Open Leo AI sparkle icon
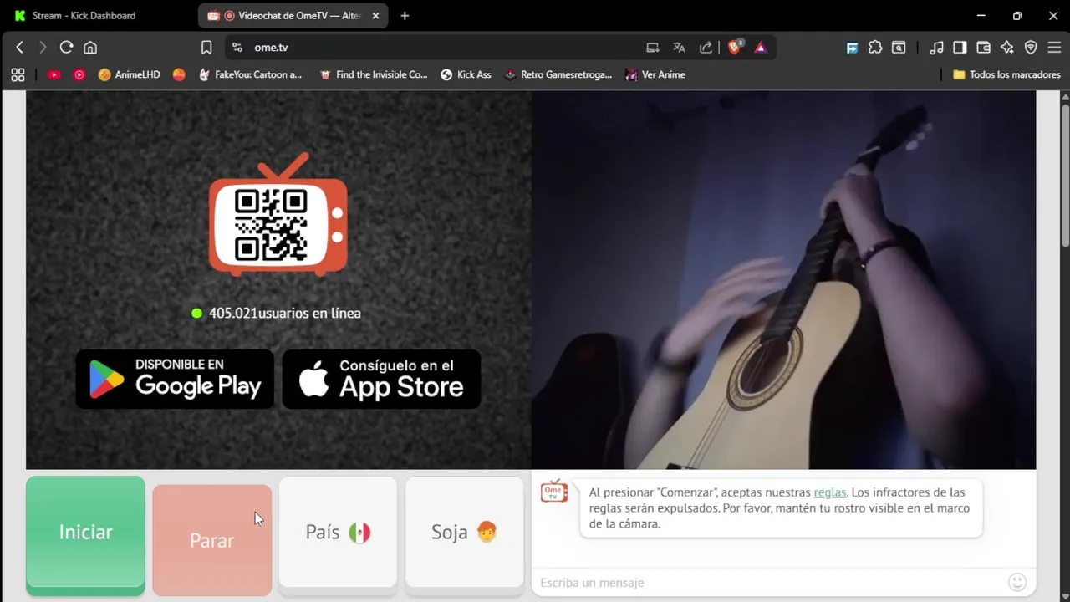 coord(1007,48)
